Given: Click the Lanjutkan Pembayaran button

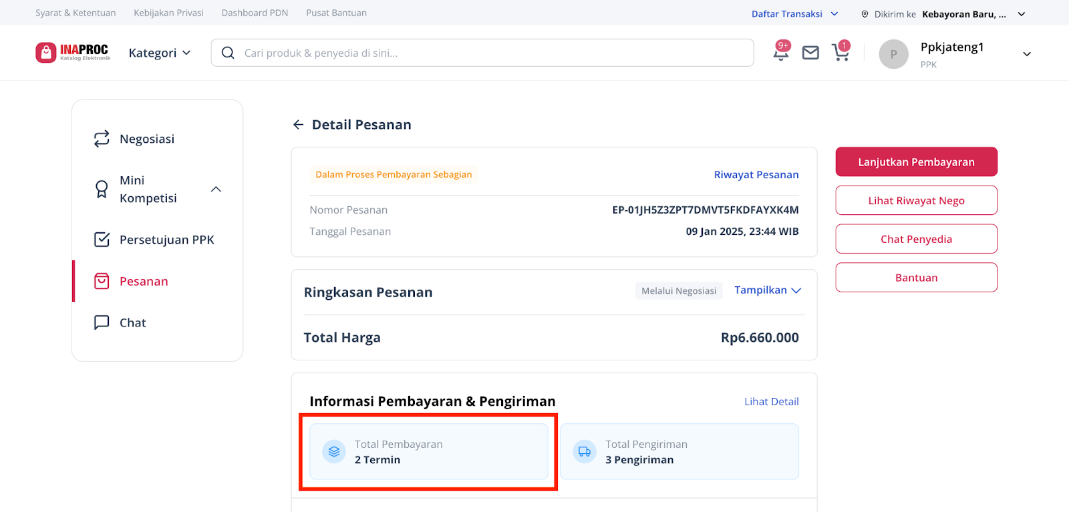Looking at the screenshot, I should (x=916, y=162).
